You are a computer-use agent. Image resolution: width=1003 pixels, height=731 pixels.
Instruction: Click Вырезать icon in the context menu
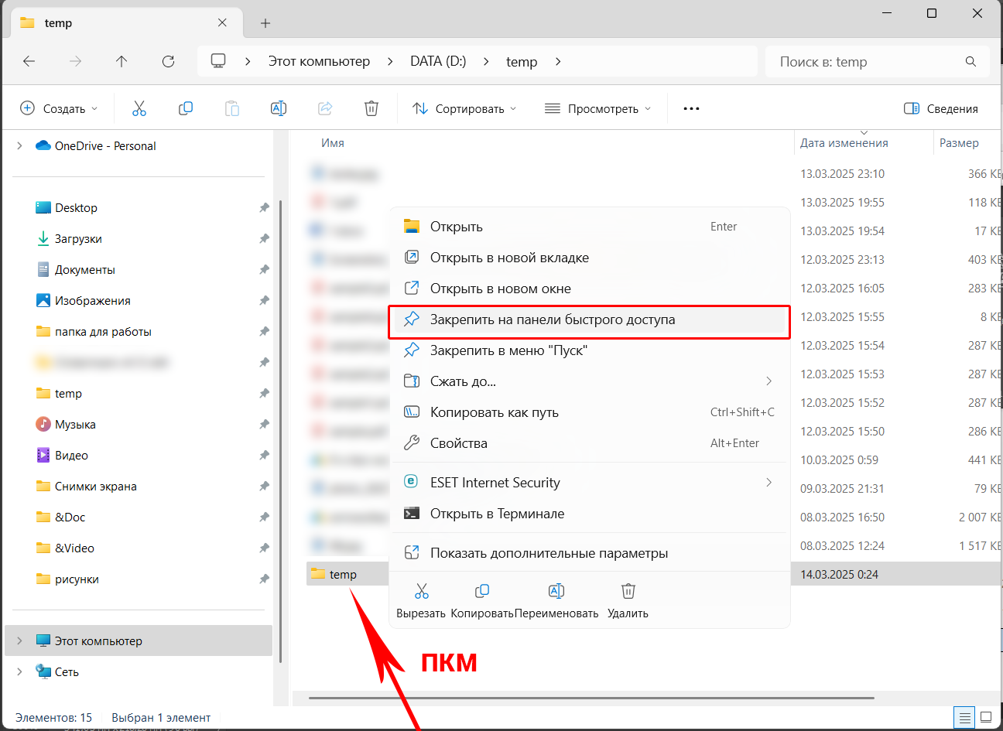pyautogui.click(x=421, y=592)
